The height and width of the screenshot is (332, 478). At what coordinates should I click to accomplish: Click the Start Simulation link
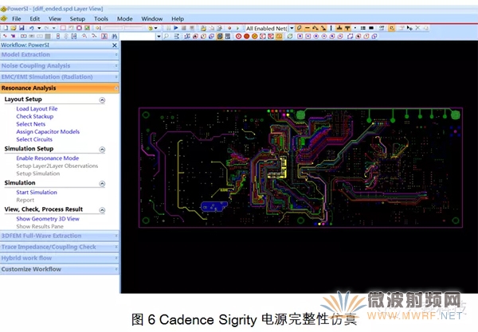pyautogui.click(x=37, y=192)
